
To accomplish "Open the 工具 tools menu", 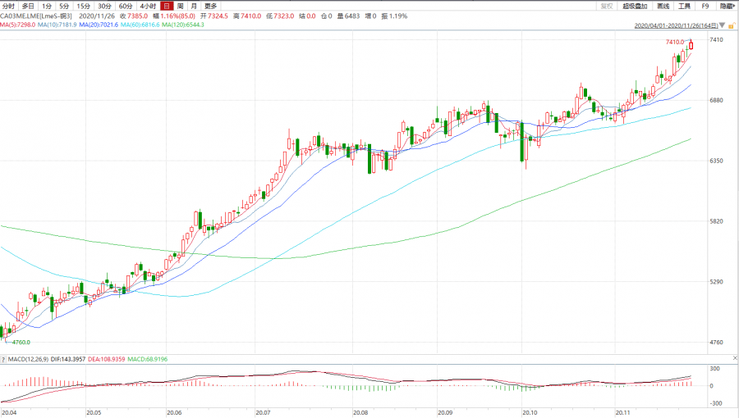I will 685,6.
